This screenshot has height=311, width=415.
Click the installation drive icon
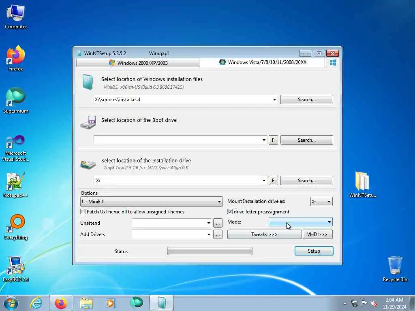tap(88, 164)
